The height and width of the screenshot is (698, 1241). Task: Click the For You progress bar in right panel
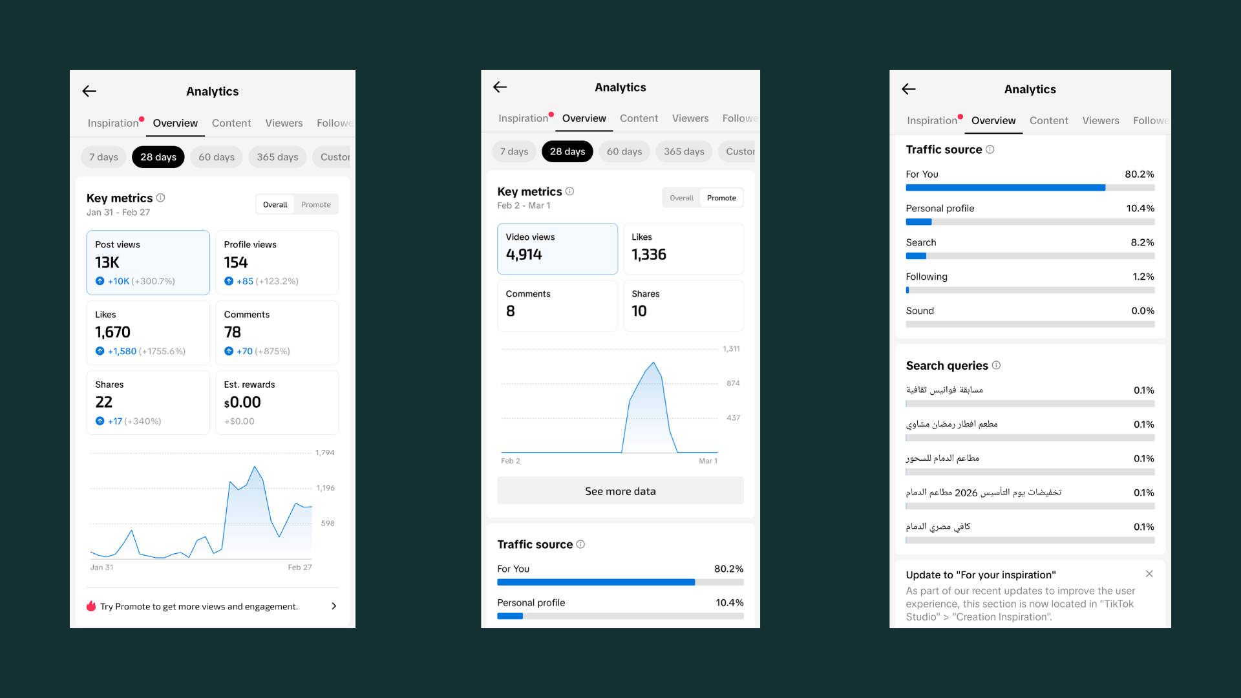(1030, 188)
